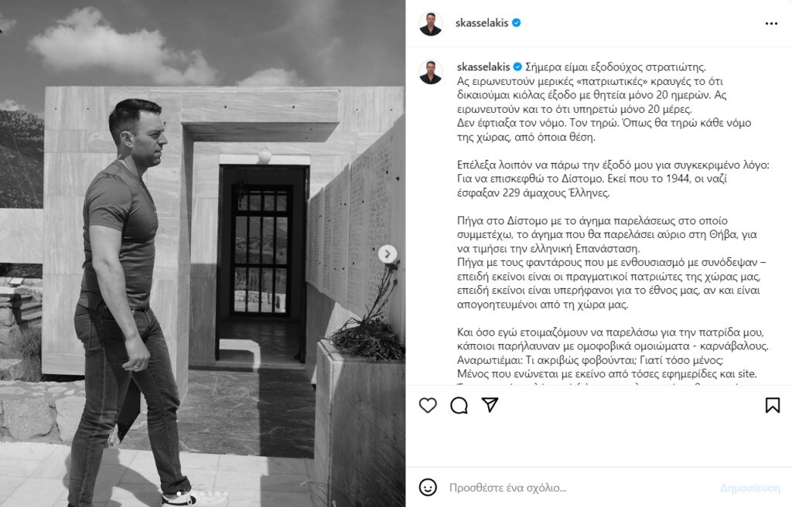Like the post with the heart icon
792x507 pixels.
coord(428,405)
